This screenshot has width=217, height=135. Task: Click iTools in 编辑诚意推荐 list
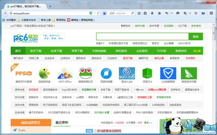[22, 130]
